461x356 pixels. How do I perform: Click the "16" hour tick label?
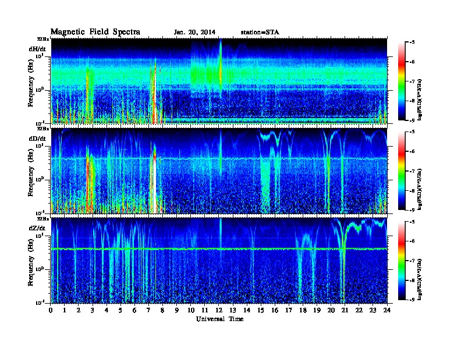click(x=275, y=311)
